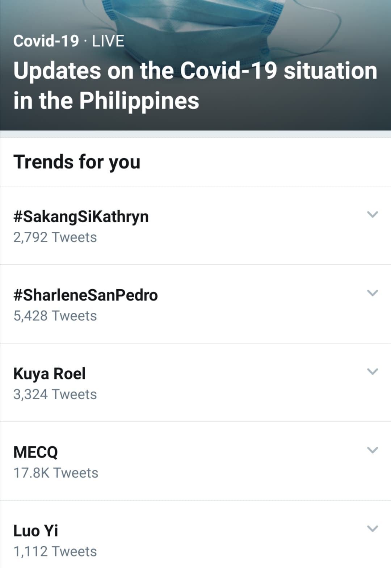Click the Covid-19 category label
The image size is (391, 568).
[x=46, y=41]
